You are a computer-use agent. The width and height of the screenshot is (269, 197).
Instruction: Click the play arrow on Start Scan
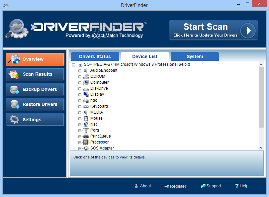[248, 31]
